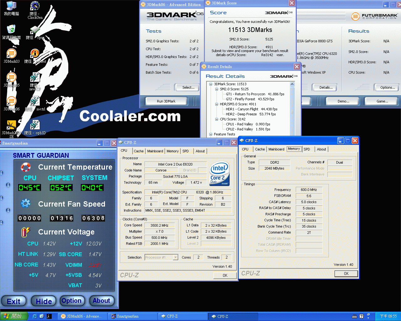The width and height of the screenshot is (401, 321).
Task: Open the ClockGen desktop shortcut
Action: point(35,10)
